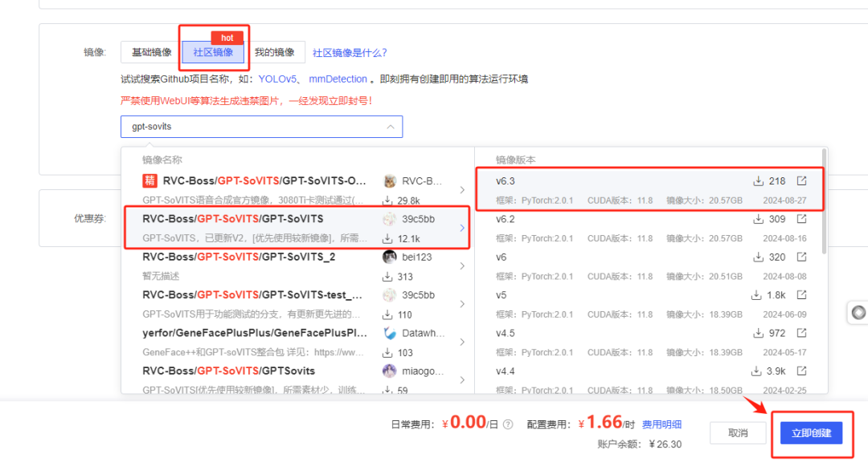The width and height of the screenshot is (868, 466).
Task: Select version v6.2
Action: click(x=649, y=228)
